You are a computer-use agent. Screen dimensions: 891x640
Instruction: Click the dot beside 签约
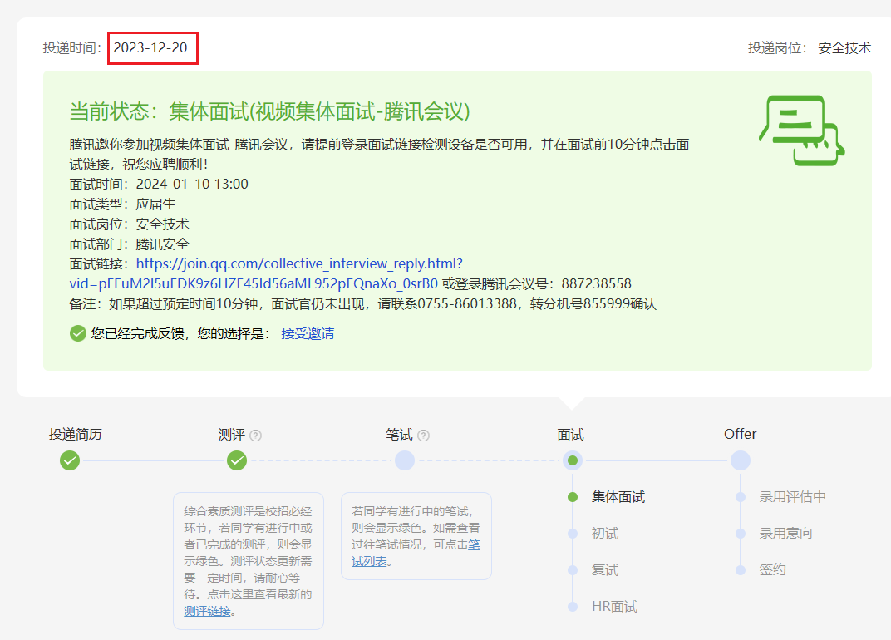[741, 570]
